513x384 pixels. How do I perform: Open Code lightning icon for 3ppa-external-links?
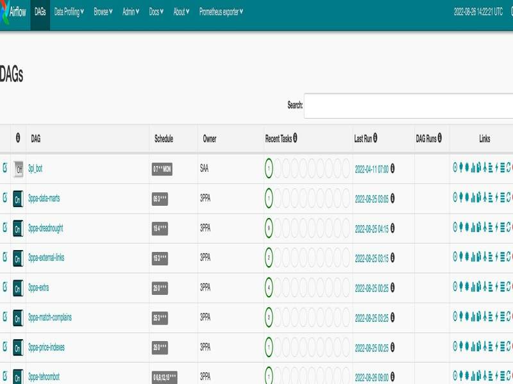coord(496,258)
